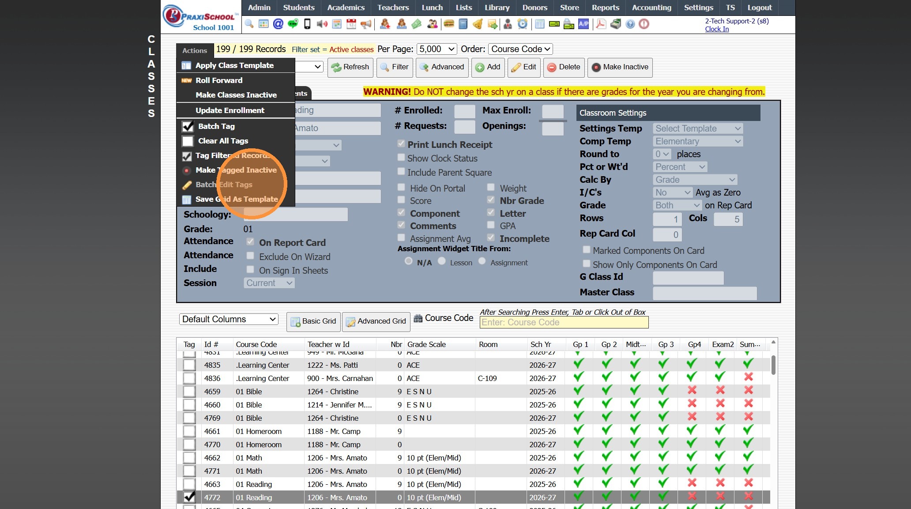The height and width of the screenshot is (509, 911).
Task: Click the A/P accounting icon
Action: [x=583, y=24]
